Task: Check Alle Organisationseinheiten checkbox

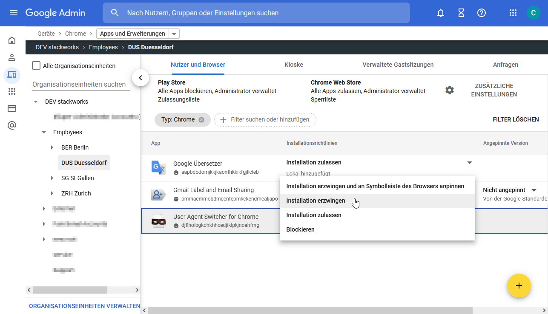Action: tap(36, 65)
